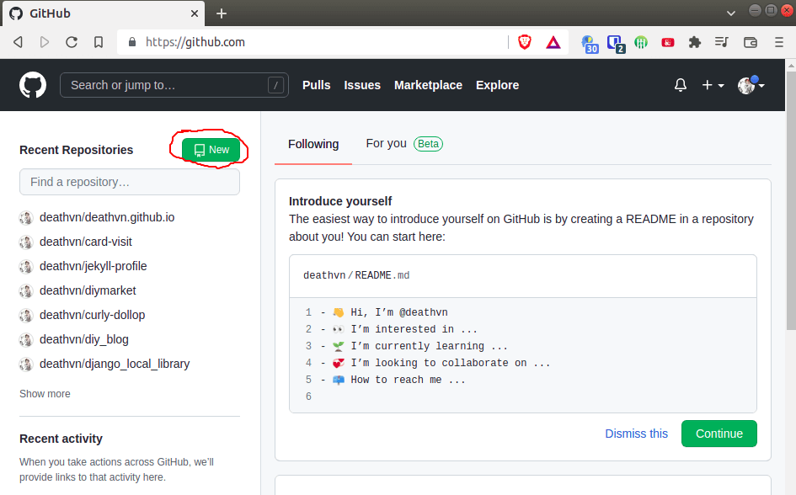Open the Brave Wallet icon
This screenshot has width=796, height=495.
click(x=751, y=43)
